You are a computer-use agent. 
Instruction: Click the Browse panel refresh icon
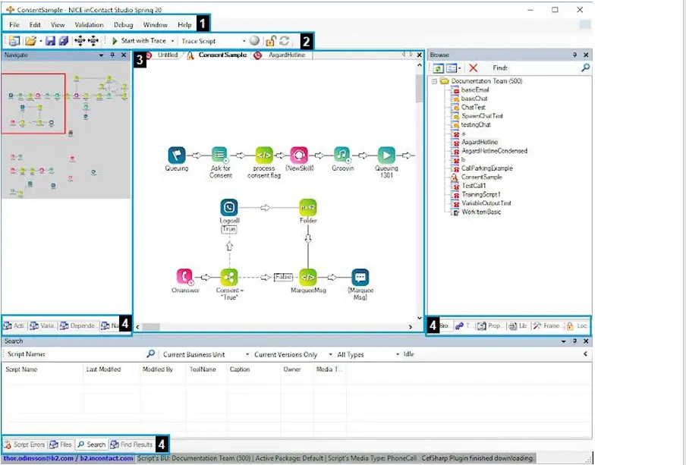[439, 68]
